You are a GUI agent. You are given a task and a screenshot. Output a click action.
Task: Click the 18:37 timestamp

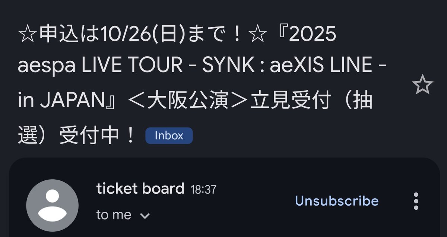tap(203, 190)
